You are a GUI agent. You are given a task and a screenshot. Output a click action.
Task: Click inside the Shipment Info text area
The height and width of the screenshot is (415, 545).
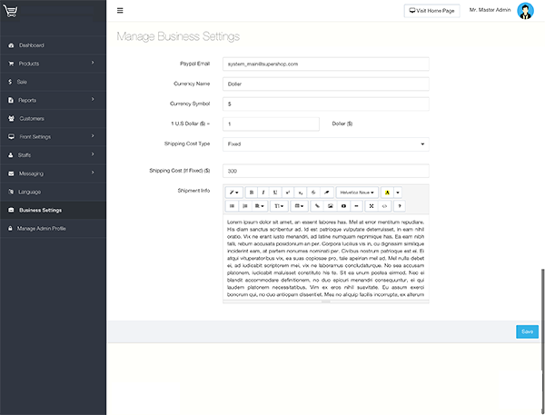pos(326,257)
